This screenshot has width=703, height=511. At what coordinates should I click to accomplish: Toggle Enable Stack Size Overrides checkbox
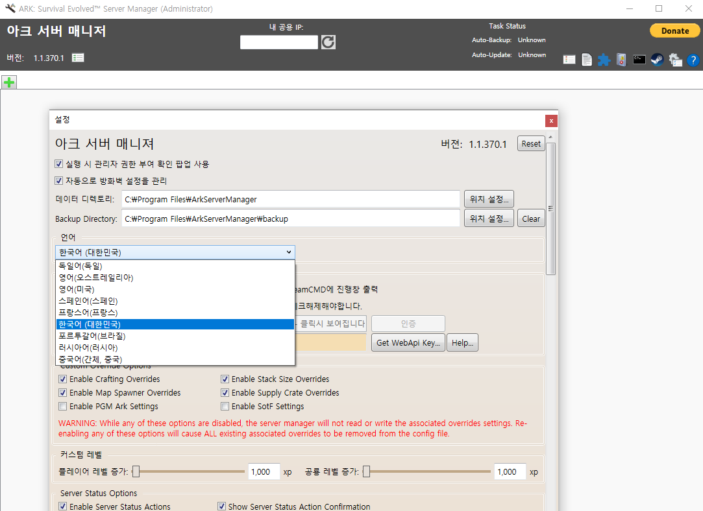225,379
